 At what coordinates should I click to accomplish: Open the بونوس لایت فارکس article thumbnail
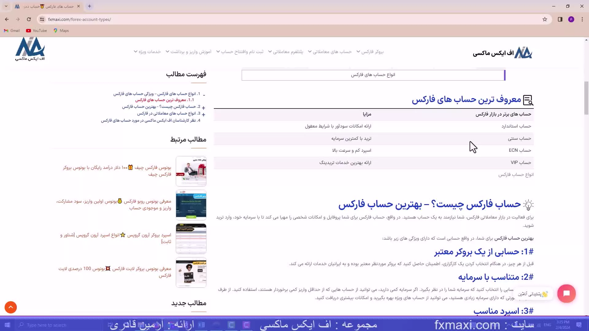191,272
